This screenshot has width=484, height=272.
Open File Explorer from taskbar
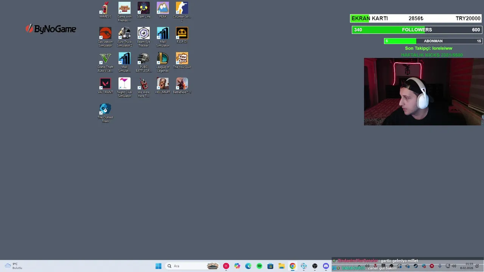point(281,266)
